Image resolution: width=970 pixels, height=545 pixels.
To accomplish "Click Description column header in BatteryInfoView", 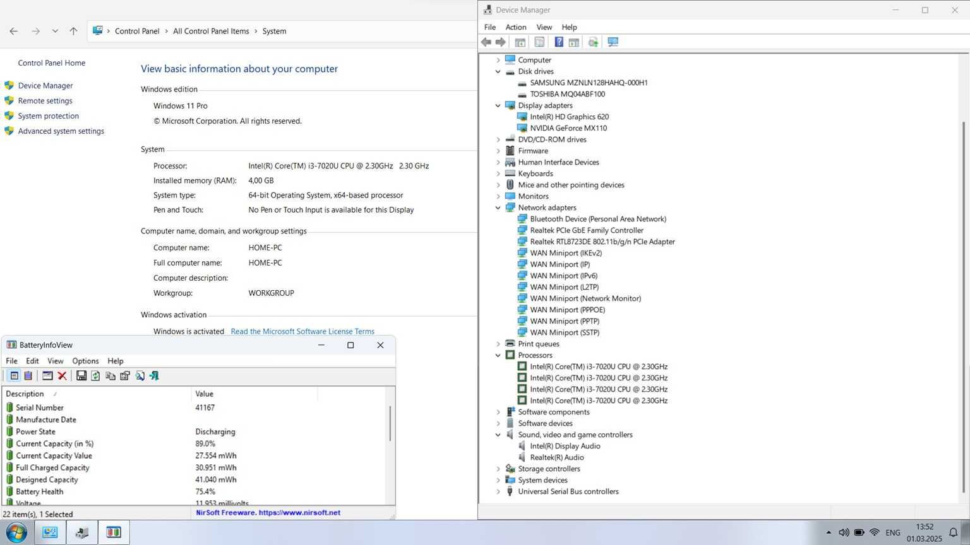I will (98, 394).
